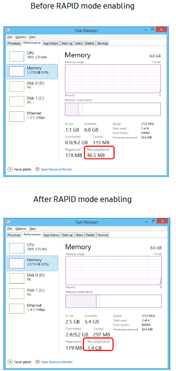Click the 5.4 GB available value
The image size is (176, 371).
point(92,322)
